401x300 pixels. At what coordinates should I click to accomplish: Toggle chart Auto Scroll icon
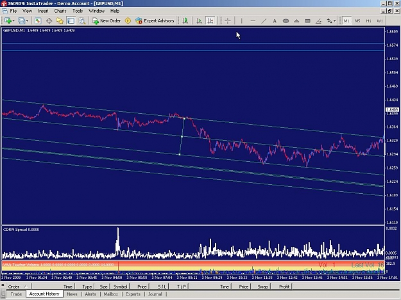200,20
